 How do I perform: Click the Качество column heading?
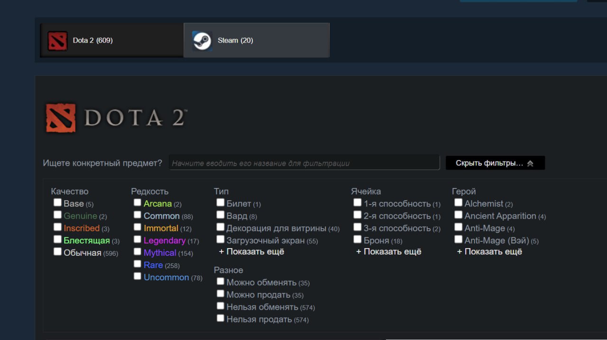click(70, 191)
